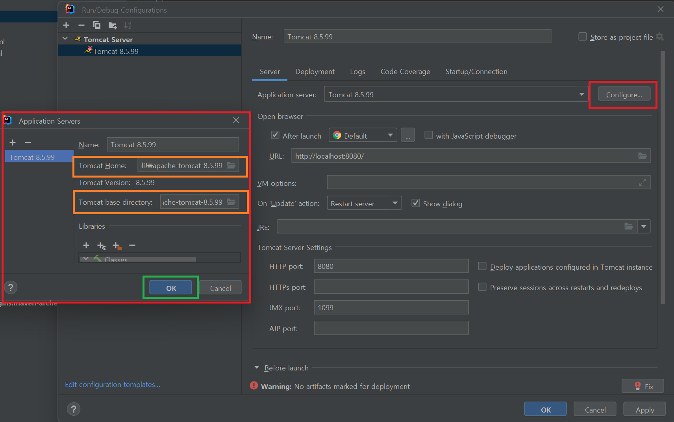
Task: Switch to Deployment tab
Action: (315, 72)
